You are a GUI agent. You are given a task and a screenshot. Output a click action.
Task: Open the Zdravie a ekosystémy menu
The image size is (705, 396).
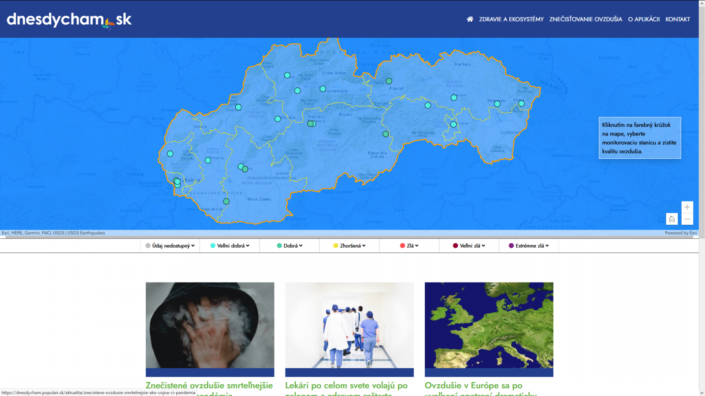[511, 19]
